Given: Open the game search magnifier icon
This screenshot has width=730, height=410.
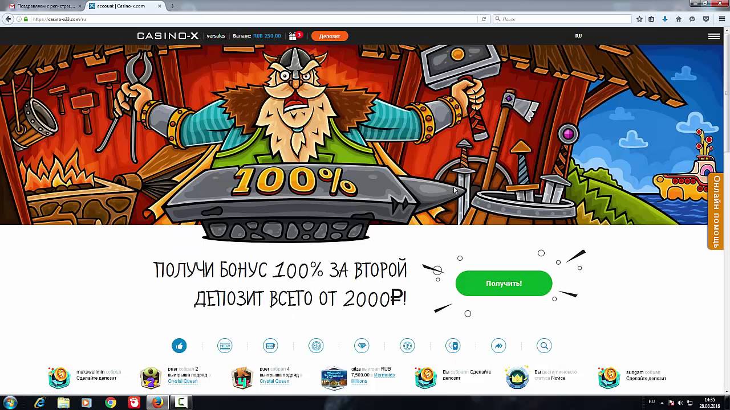Looking at the screenshot, I should click(544, 346).
